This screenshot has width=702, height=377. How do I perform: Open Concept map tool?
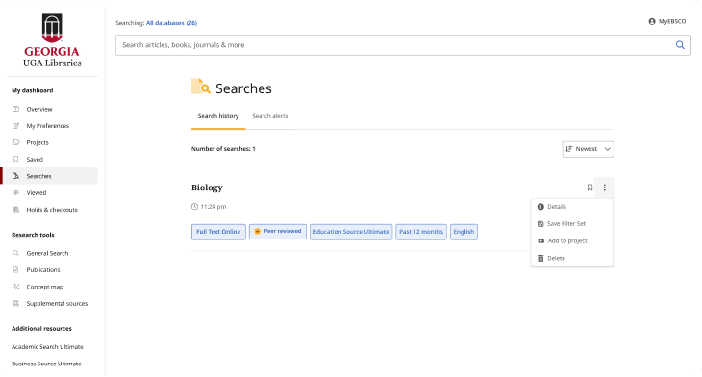tap(45, 287)
